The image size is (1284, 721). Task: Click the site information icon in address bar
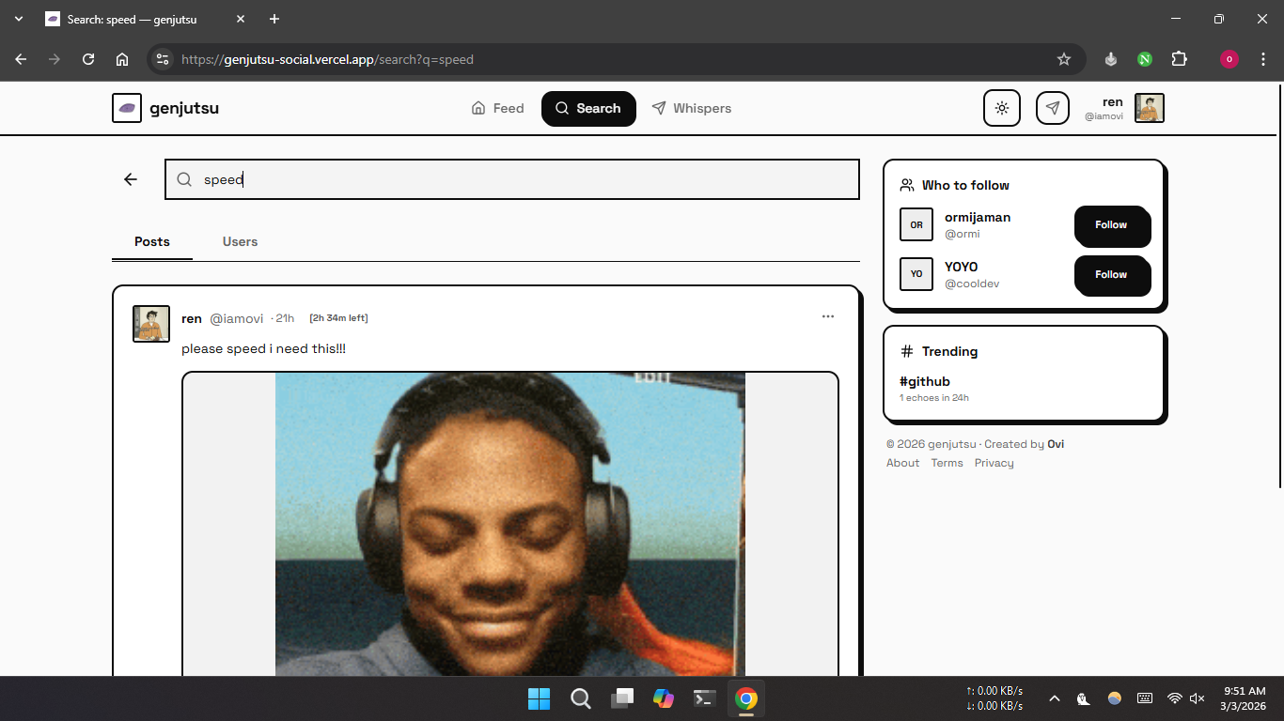(x=163, y=59)
